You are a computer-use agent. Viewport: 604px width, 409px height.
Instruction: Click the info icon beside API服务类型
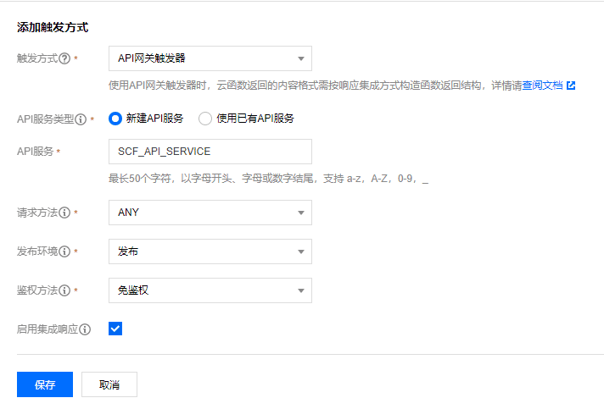click(81, 119)
